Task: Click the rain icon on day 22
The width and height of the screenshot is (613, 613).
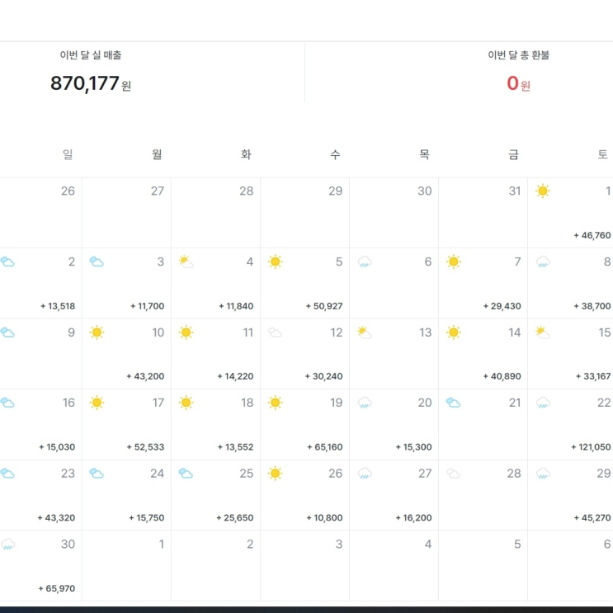Action: pyautogui.click(x=542, y=403)
